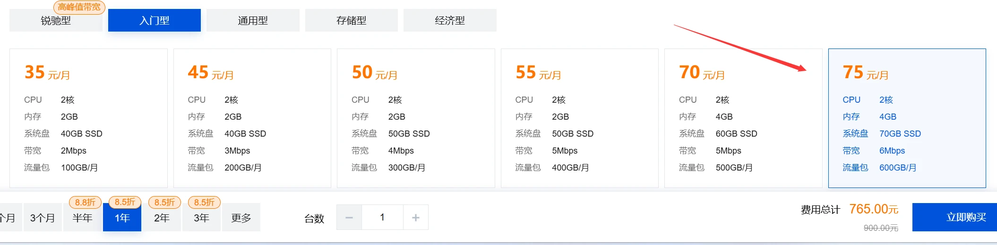Screen dimensions: 997x245
Task: Decrease server count with minus icon
Action: pyautogui.click(x=349, y=218)
